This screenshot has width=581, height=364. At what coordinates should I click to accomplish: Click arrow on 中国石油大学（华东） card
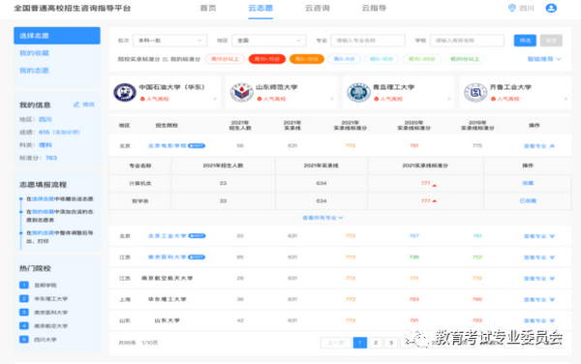215,99
